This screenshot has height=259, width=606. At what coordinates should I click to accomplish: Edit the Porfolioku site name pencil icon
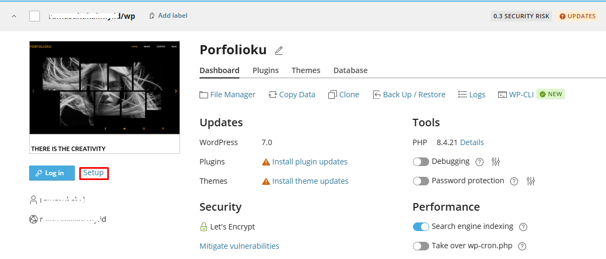pyautogui.click(x=279, y=51)
